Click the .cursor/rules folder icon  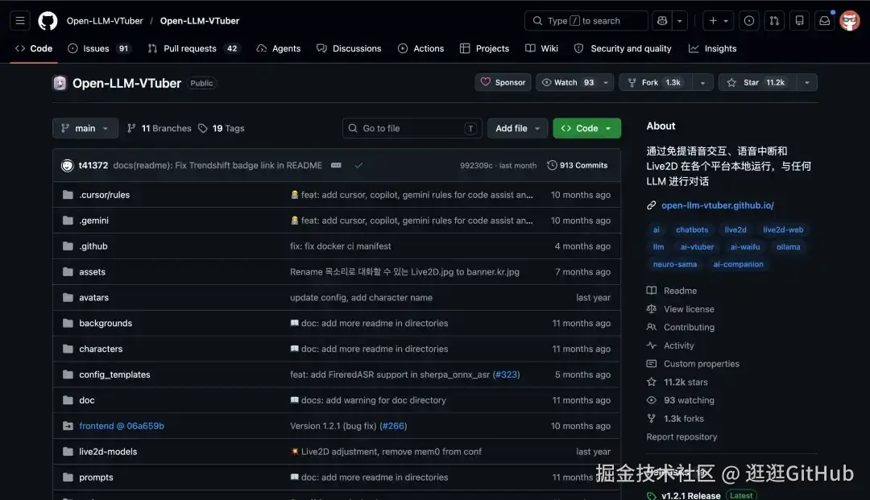pos(68,195)
